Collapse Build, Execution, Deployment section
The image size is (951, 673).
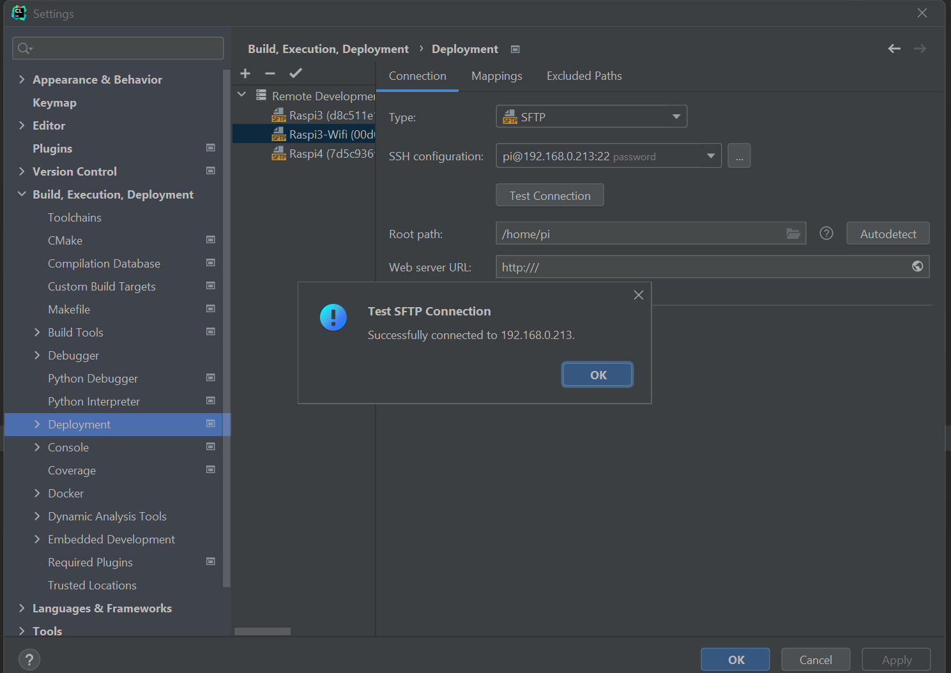tap(22, 194)
